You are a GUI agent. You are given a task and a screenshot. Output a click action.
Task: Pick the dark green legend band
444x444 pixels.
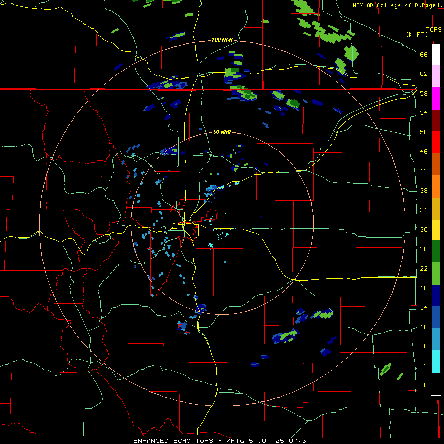click(x=436, y=251)
